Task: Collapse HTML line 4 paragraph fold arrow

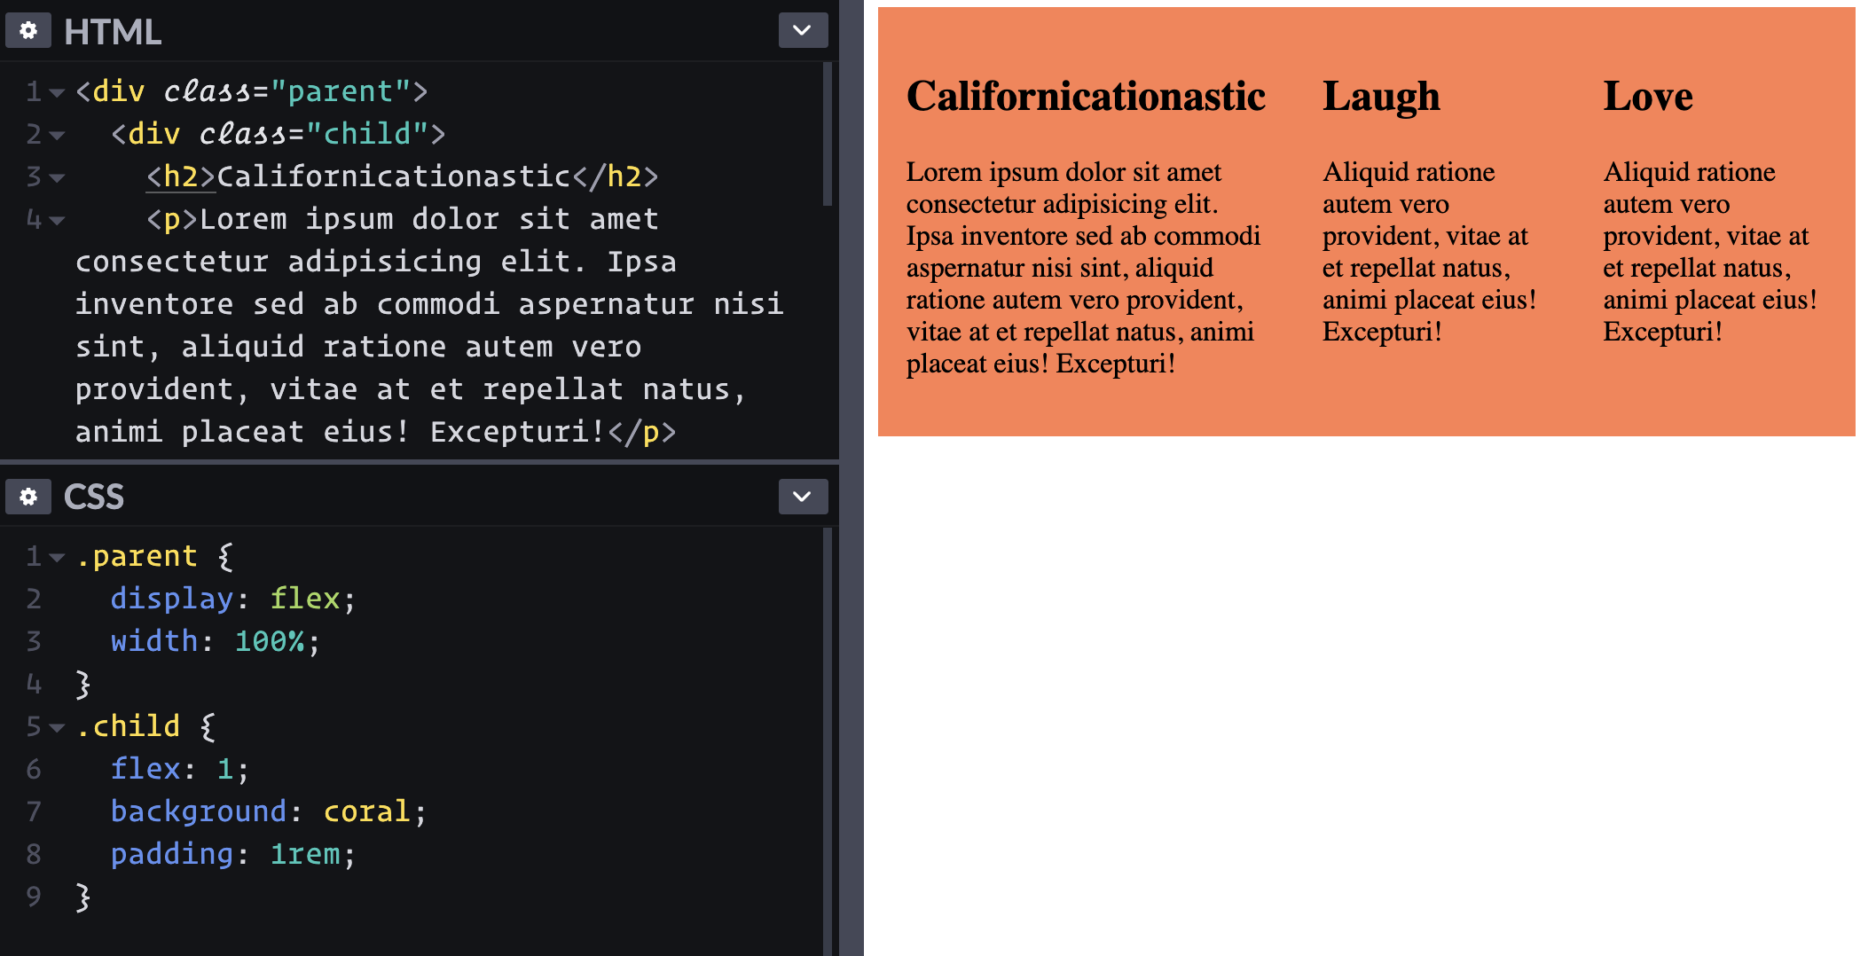Action: point(57,220)
